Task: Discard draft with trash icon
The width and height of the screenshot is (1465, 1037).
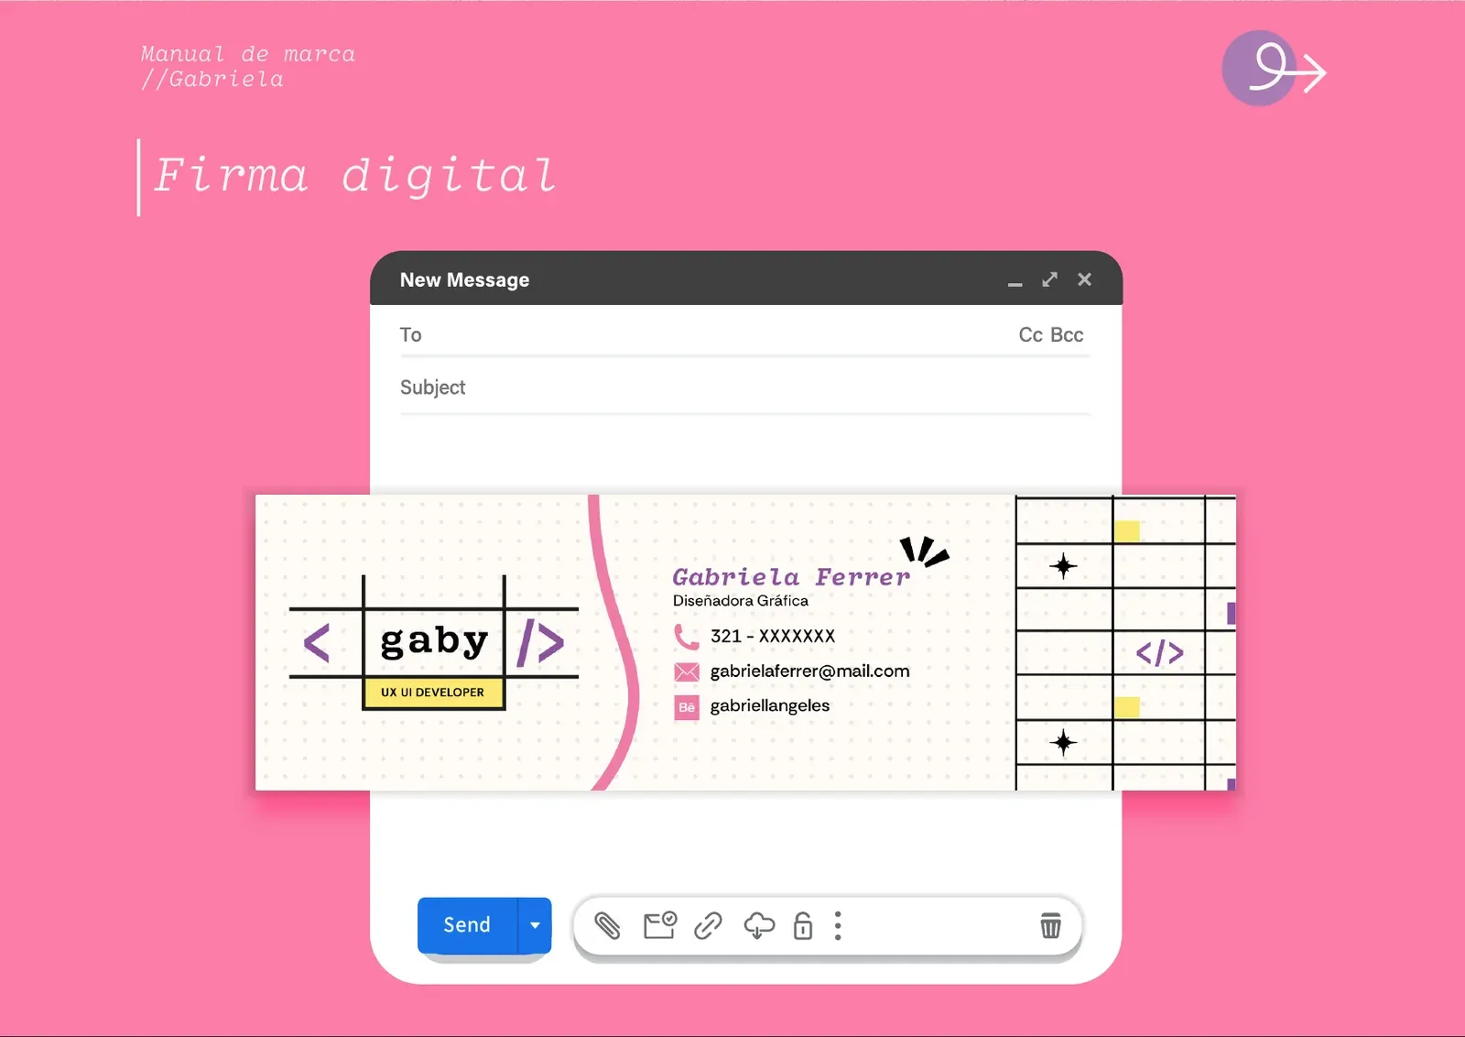Action: tap(1050, 925)
